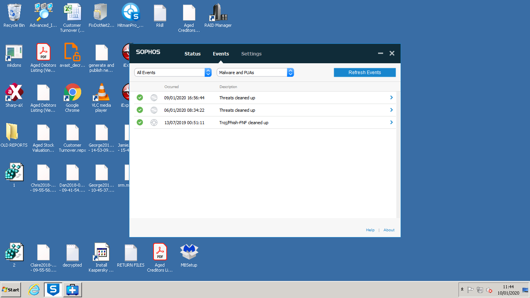Image resolution: width=530 pixels, height=298 pixels.
Task: Select Troj/Phish-FNF cleaned up description
Action: (x=244, y=123)
